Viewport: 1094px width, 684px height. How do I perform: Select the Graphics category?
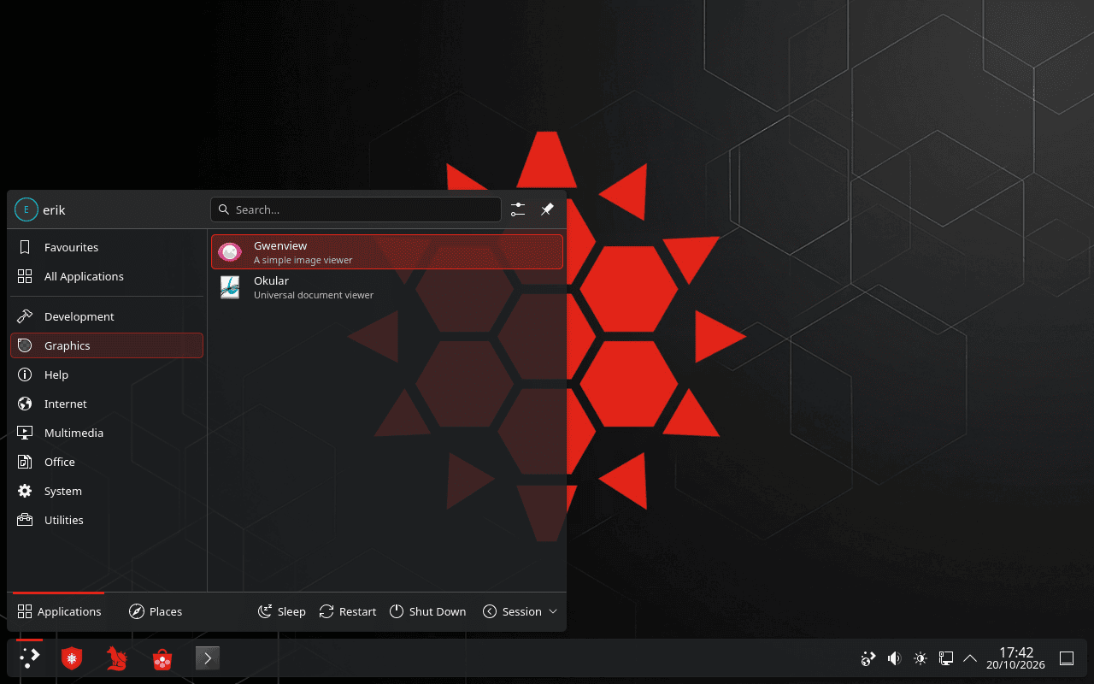pyautogui.click(x=107, y=345)
